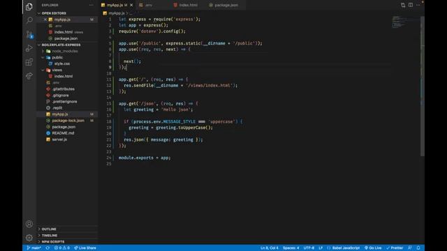The width and height of the screenshot is (447, 251).
Task: Click the synchronize changes icon in status bar
Action: pos(47,248)
